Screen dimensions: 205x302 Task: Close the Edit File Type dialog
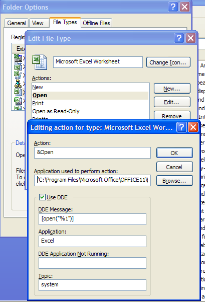[190, 38]
